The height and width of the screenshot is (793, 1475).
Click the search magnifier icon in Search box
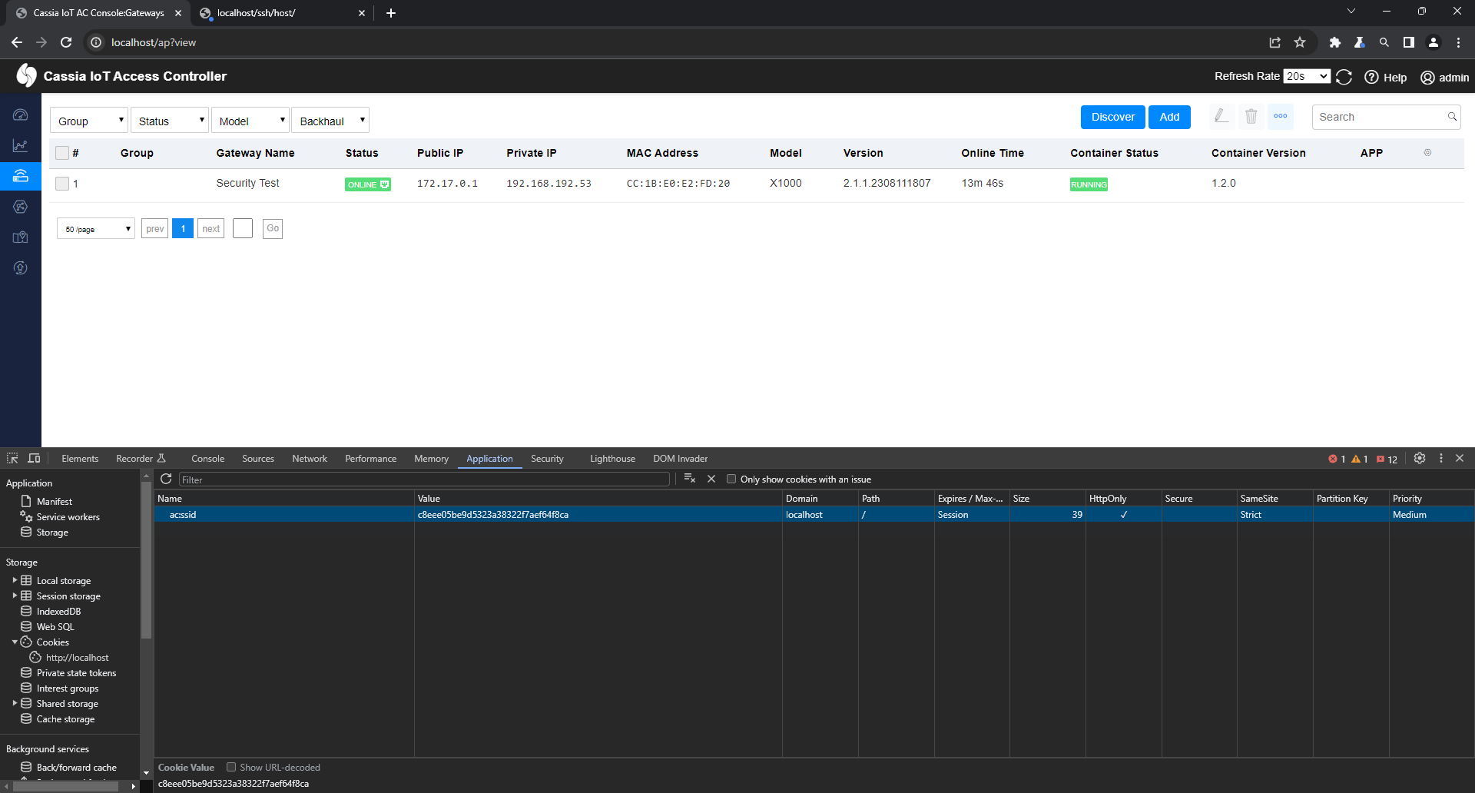pos(1452,117)
